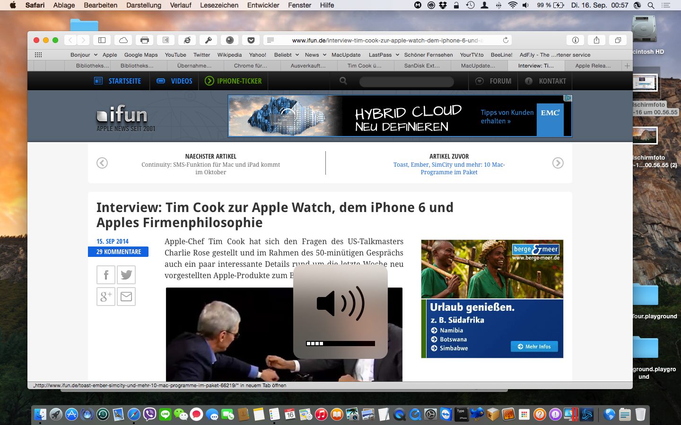Launch iTunes from the Dock
Viewport: 681px width, 425px height.
321,415
